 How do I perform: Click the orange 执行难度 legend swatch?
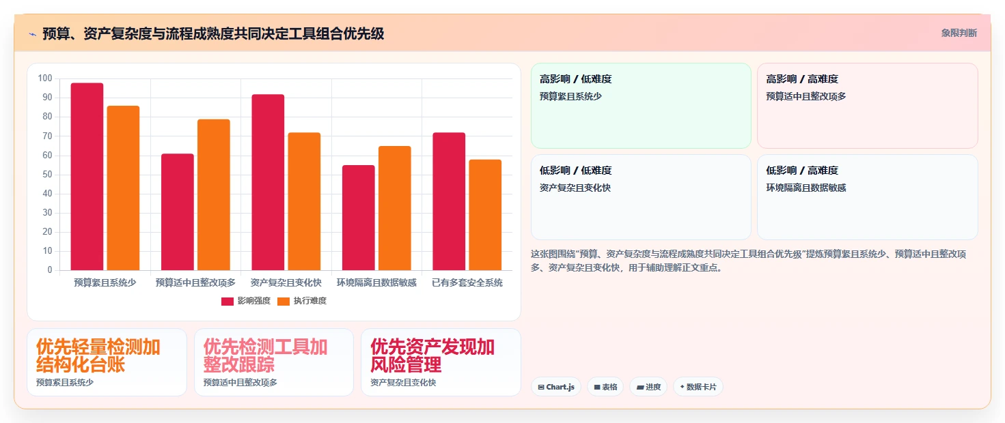click(x=284, y=301)
